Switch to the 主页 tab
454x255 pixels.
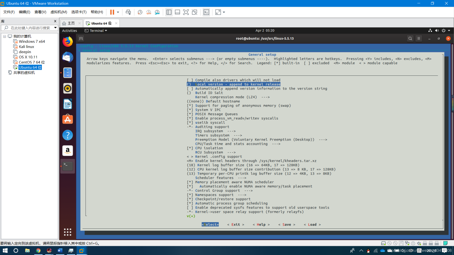pyautogui.click(x=71, y=23)
